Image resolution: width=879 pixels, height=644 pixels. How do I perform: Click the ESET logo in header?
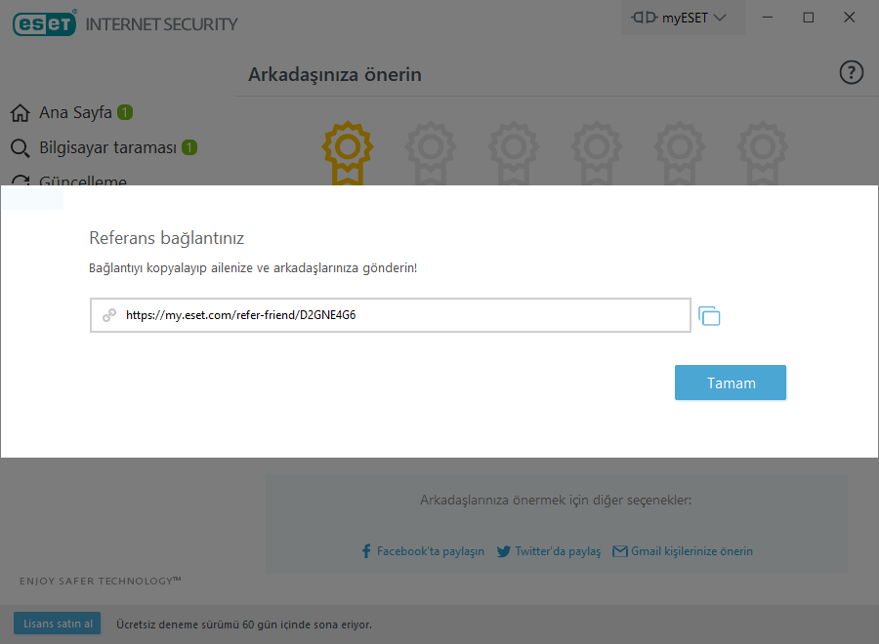tap(45, 23)
